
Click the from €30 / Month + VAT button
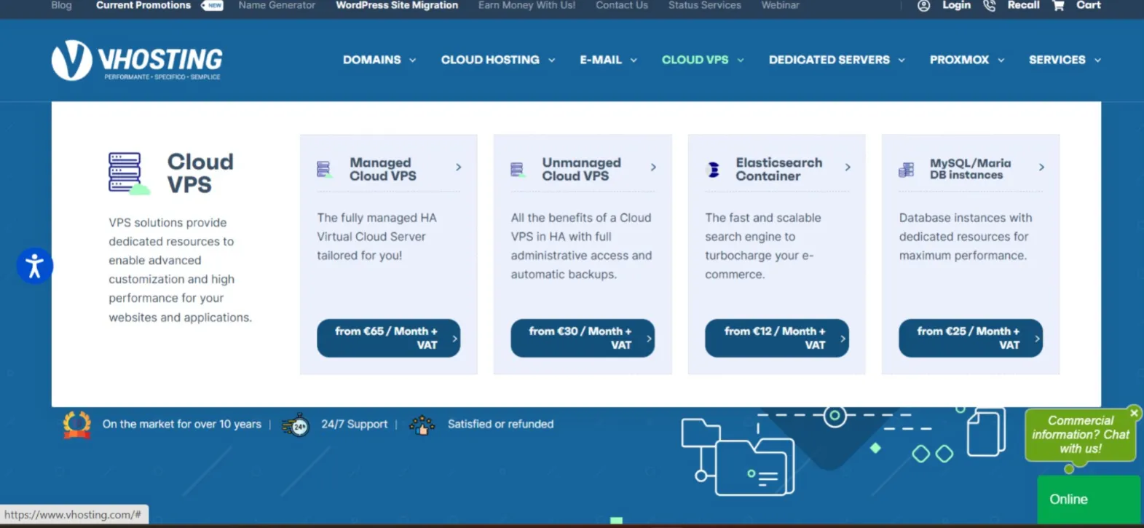583,338
